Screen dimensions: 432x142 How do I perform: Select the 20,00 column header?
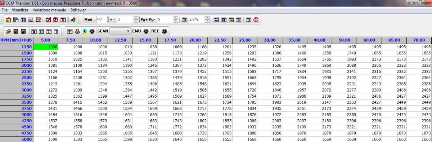pyautogui.click(x=195, y=40)
